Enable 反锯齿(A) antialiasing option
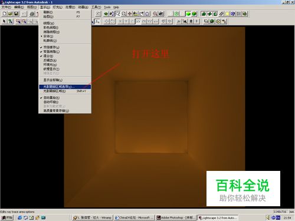The width and height of the screenshot is (295, 221). 65,60
